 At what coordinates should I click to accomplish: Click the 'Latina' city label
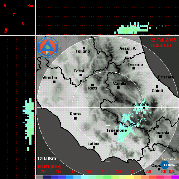(93, 144)
